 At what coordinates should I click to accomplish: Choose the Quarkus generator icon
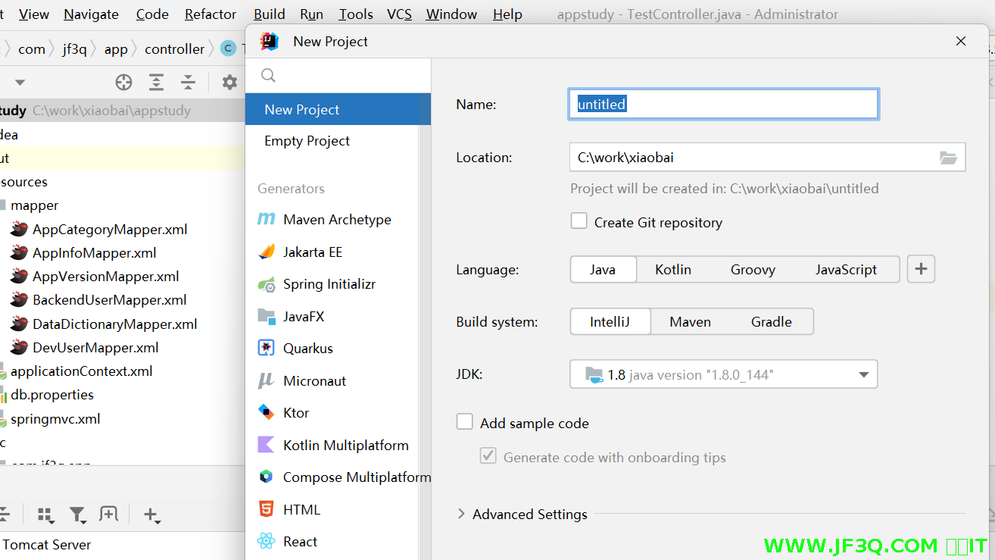point(266,349)
